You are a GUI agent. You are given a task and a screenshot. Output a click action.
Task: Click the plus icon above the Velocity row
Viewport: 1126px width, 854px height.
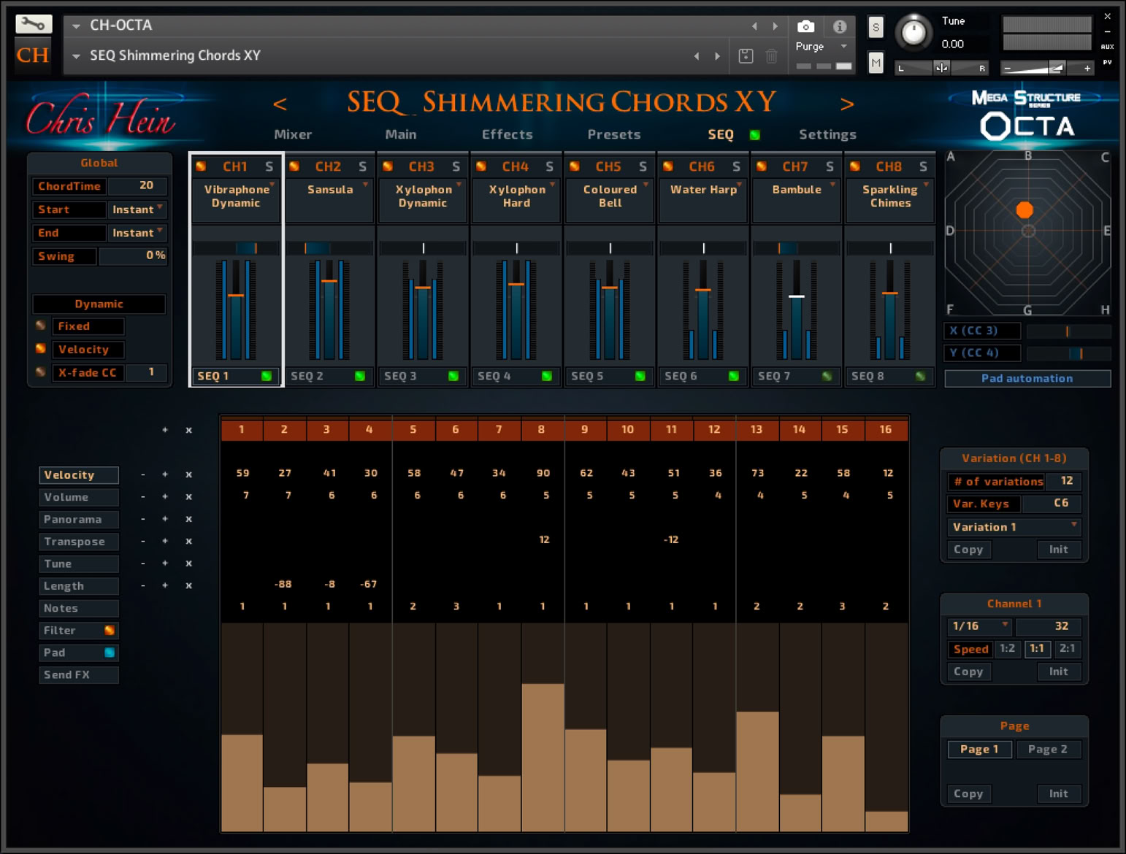165,430
